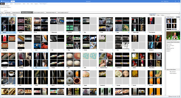The height and width of the screenshot is (98, 181).
Task: Click New media intelligence
Action: [5, 6]
